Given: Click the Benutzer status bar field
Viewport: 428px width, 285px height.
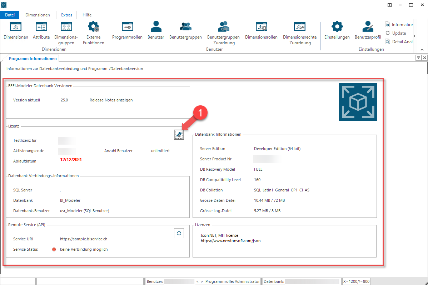Looking at the screenshot, I should coord(171,281).
